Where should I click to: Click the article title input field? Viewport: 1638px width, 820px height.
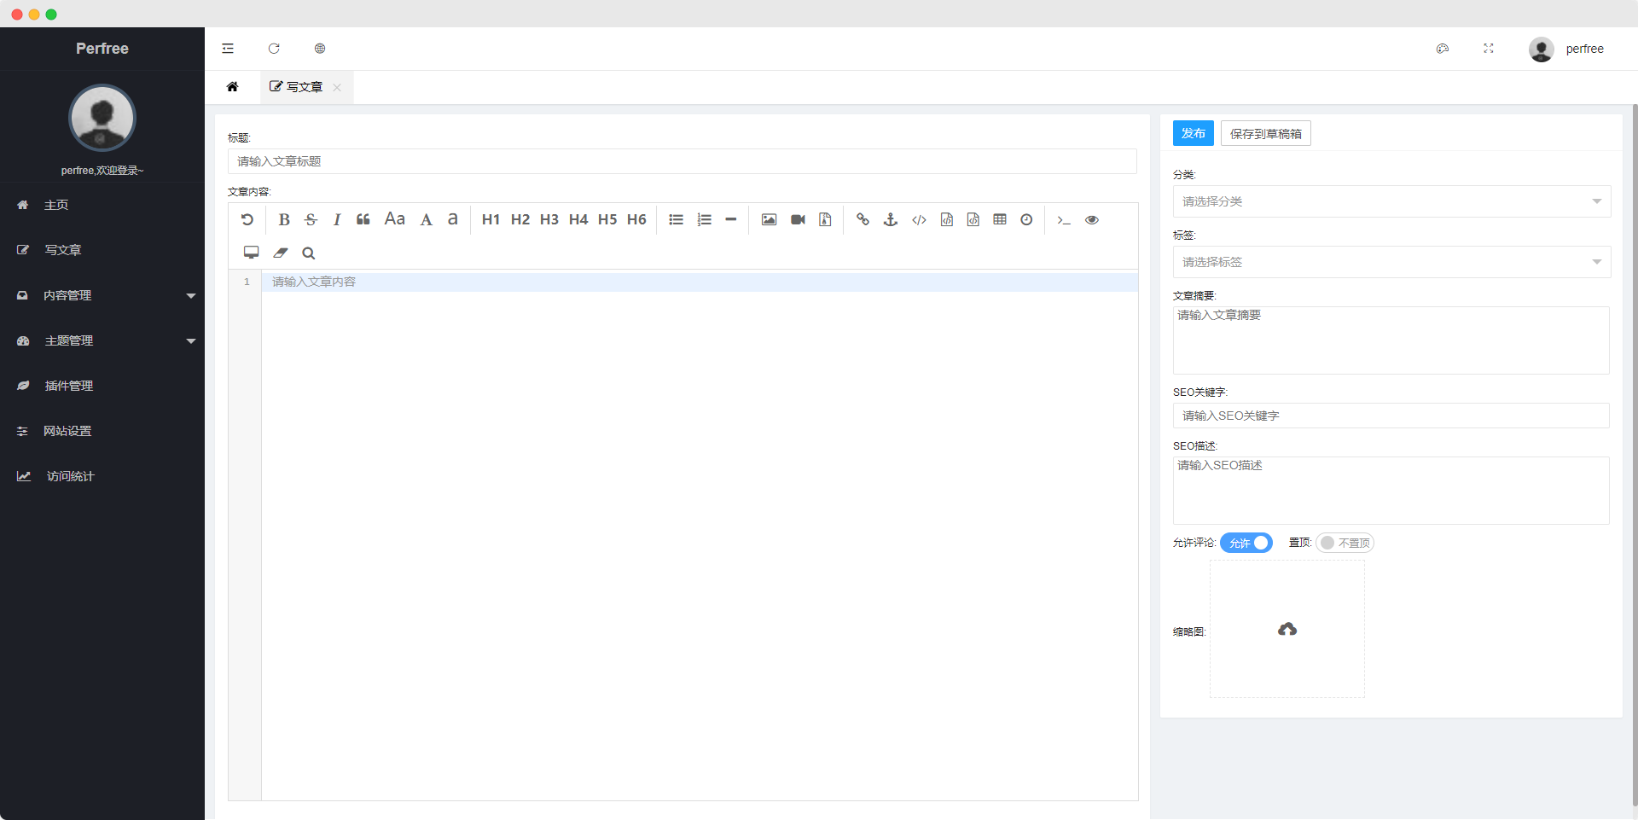682,161
